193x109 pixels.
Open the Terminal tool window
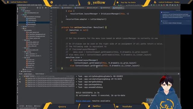pyautogui.click(x=37, y=106)
